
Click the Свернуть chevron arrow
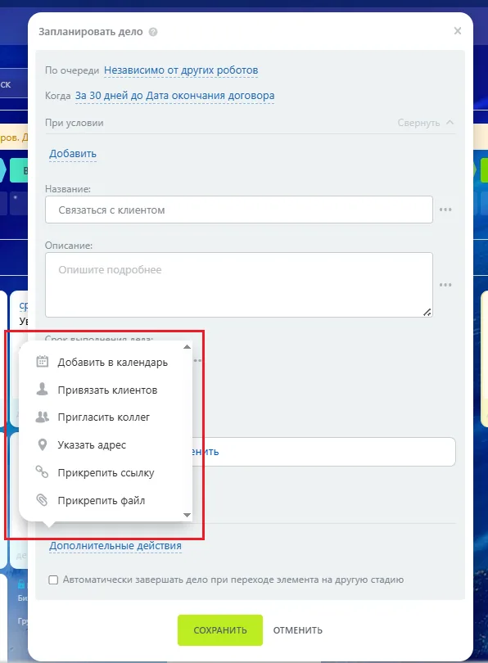(450, 122)
